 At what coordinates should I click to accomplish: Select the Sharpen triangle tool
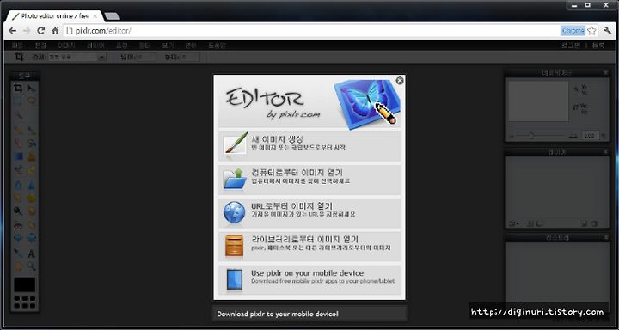click(32, 185)
